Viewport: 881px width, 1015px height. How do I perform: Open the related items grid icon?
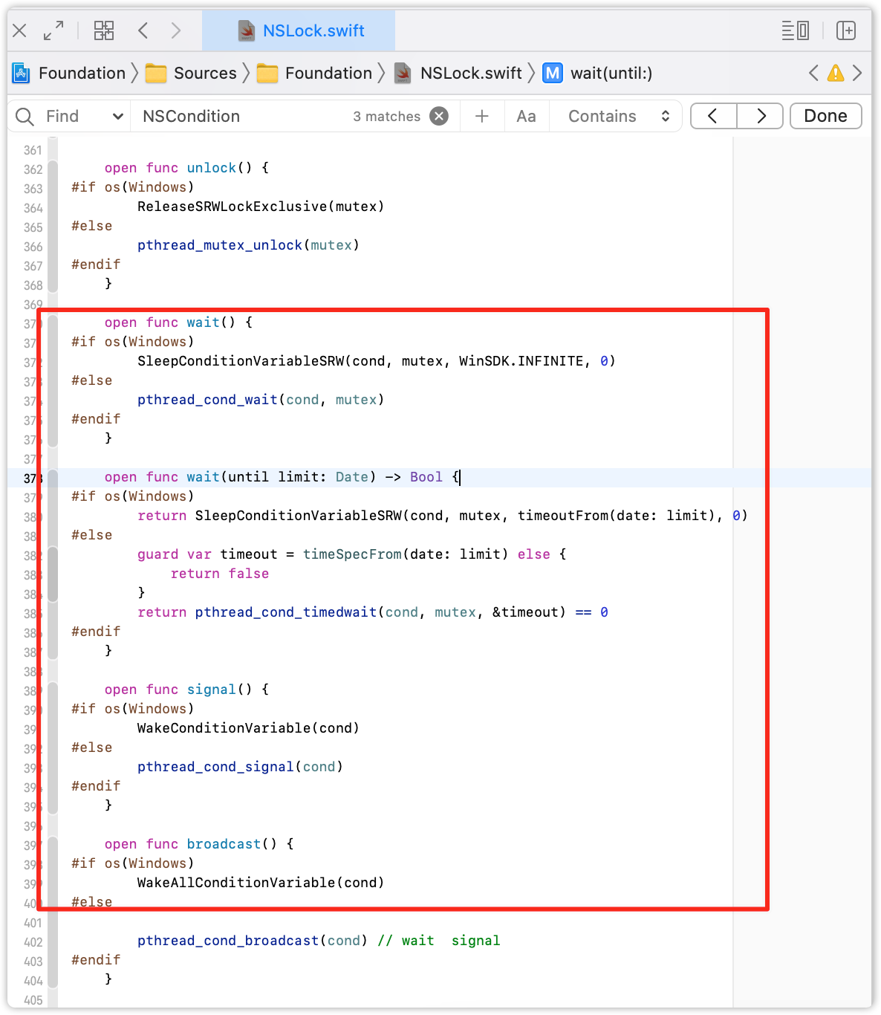[x=104, y=30]
